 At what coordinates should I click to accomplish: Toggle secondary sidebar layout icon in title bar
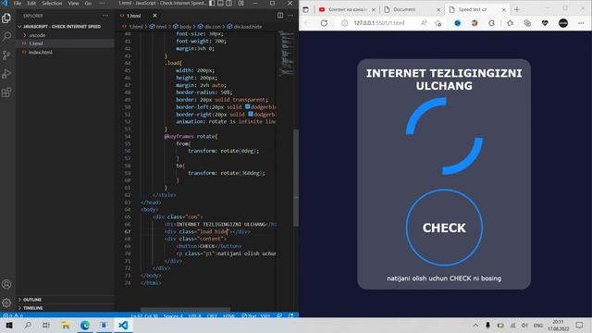(x=229, y=4)
